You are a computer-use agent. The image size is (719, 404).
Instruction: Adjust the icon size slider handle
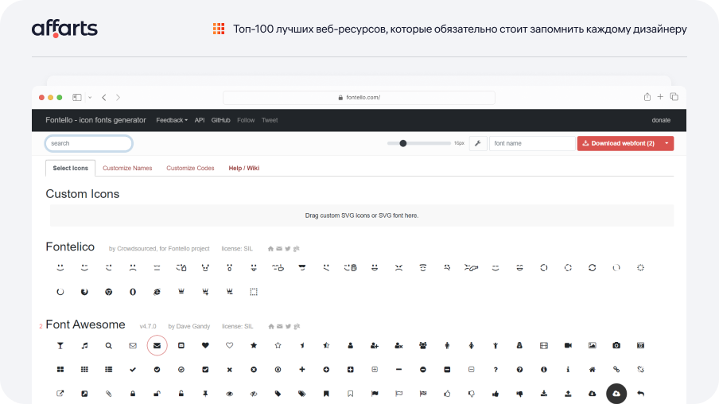pos(403,143)
